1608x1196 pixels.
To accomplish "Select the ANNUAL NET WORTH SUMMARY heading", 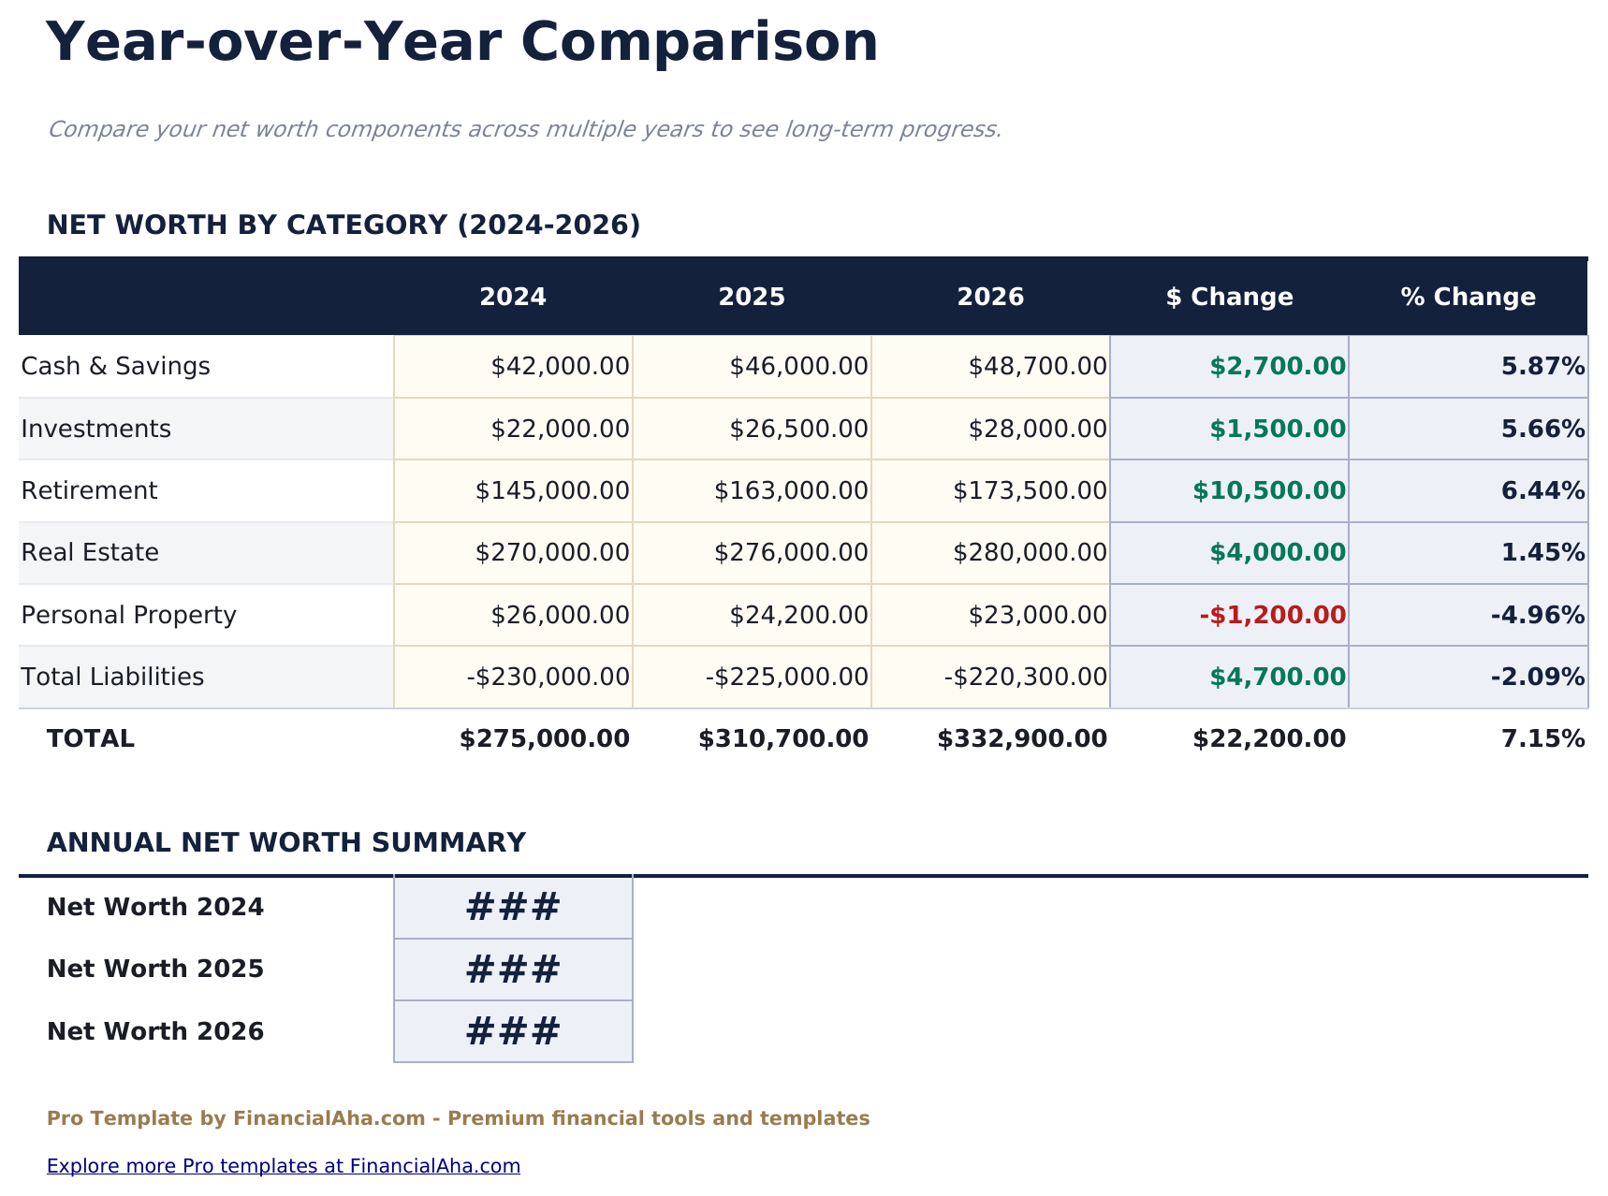I will [287, 841].
